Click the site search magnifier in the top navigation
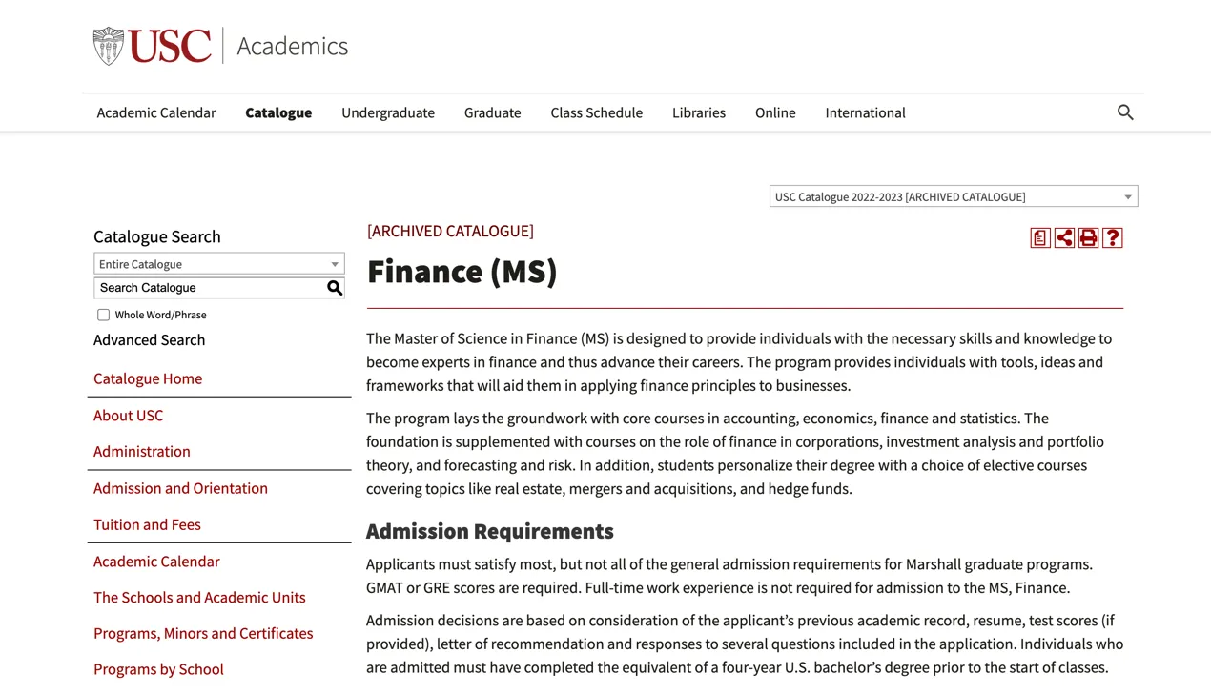Screen dimensions: 1211x695 tap(1125, 112)
